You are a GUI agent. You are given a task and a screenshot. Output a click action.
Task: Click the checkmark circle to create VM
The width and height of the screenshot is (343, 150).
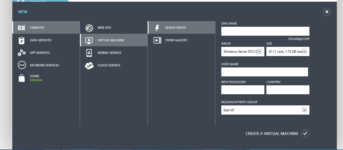(305, 134)
